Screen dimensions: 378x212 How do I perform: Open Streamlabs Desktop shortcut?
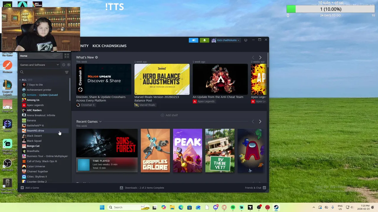pyautogui.click(x=7, y=146)
